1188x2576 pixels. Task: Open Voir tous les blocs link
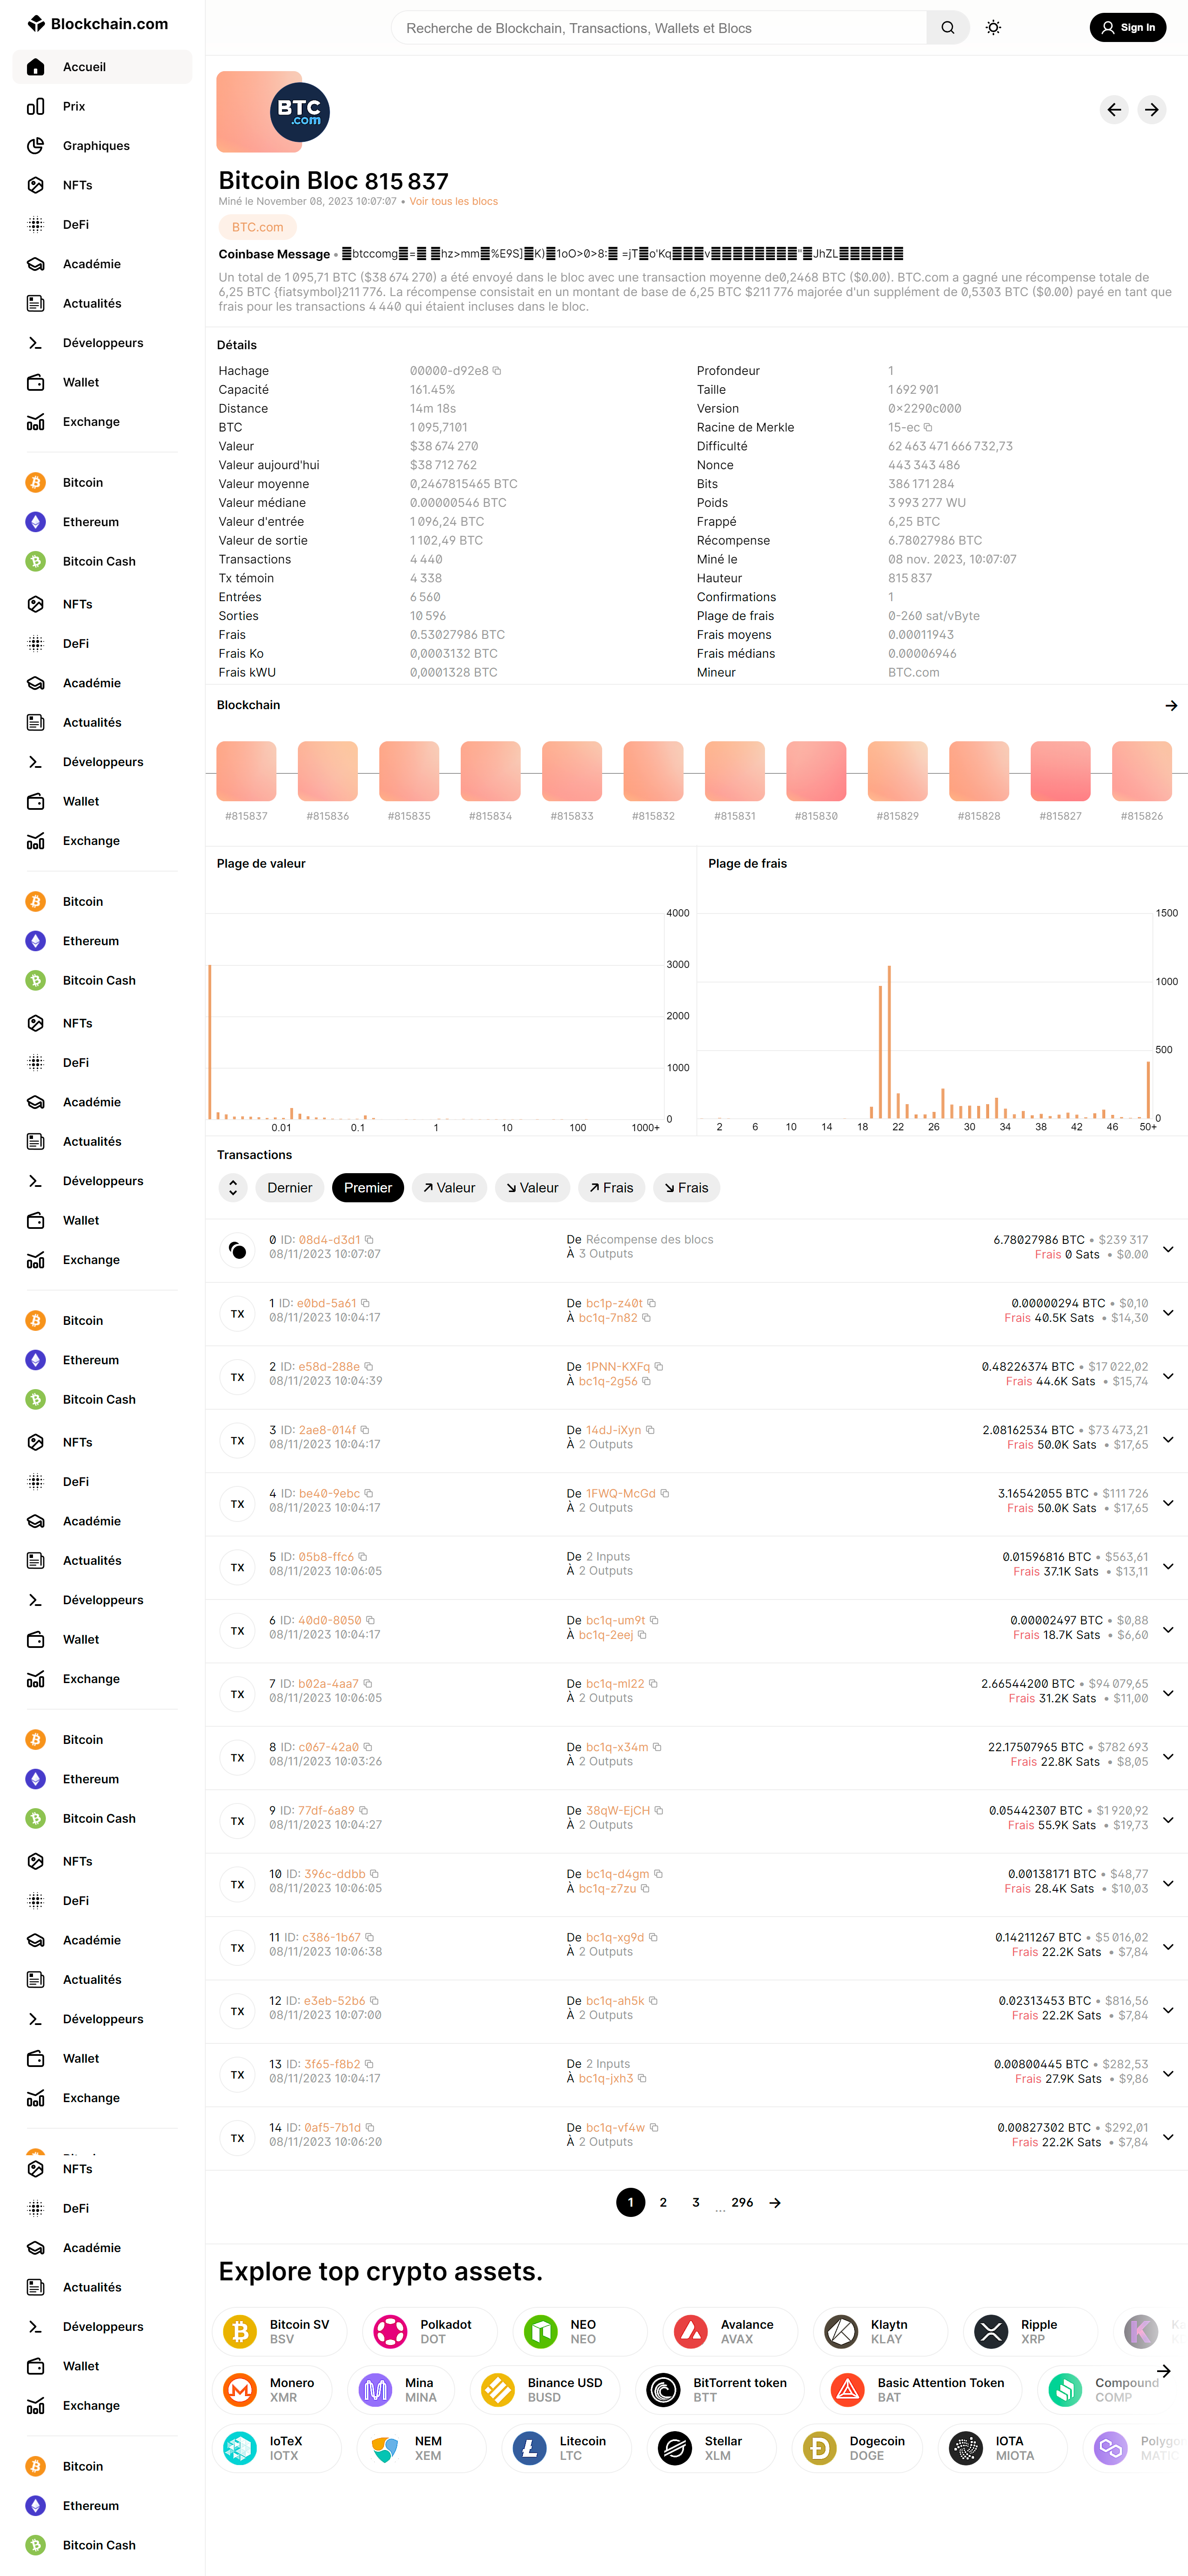453,202
